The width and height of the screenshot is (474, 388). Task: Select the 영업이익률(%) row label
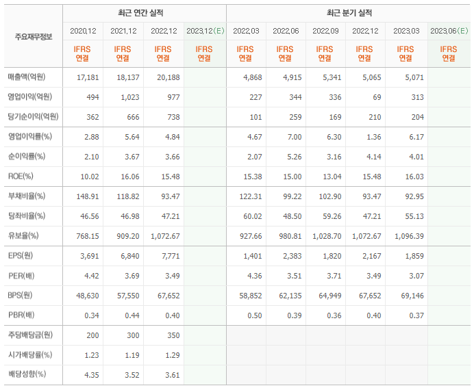[x=30, y=136]
